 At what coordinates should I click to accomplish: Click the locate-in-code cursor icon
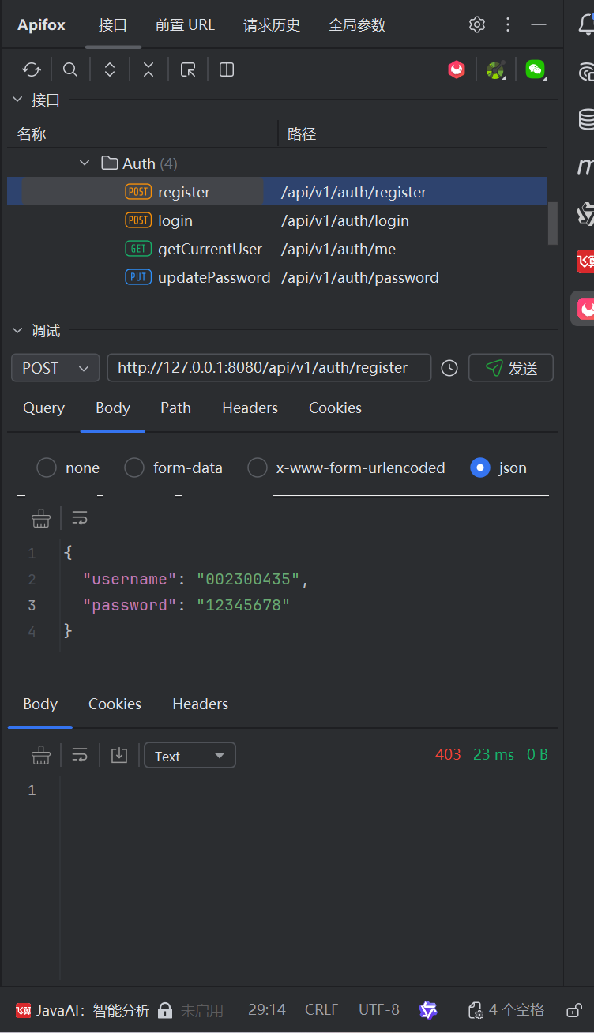click(188, 69)
